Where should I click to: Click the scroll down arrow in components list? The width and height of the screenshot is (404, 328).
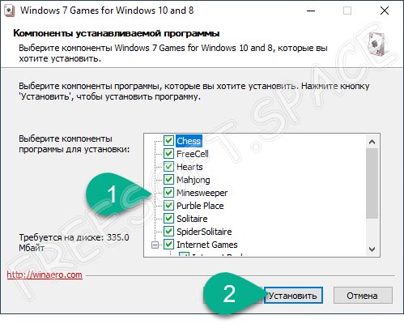[x=372, y=249]
